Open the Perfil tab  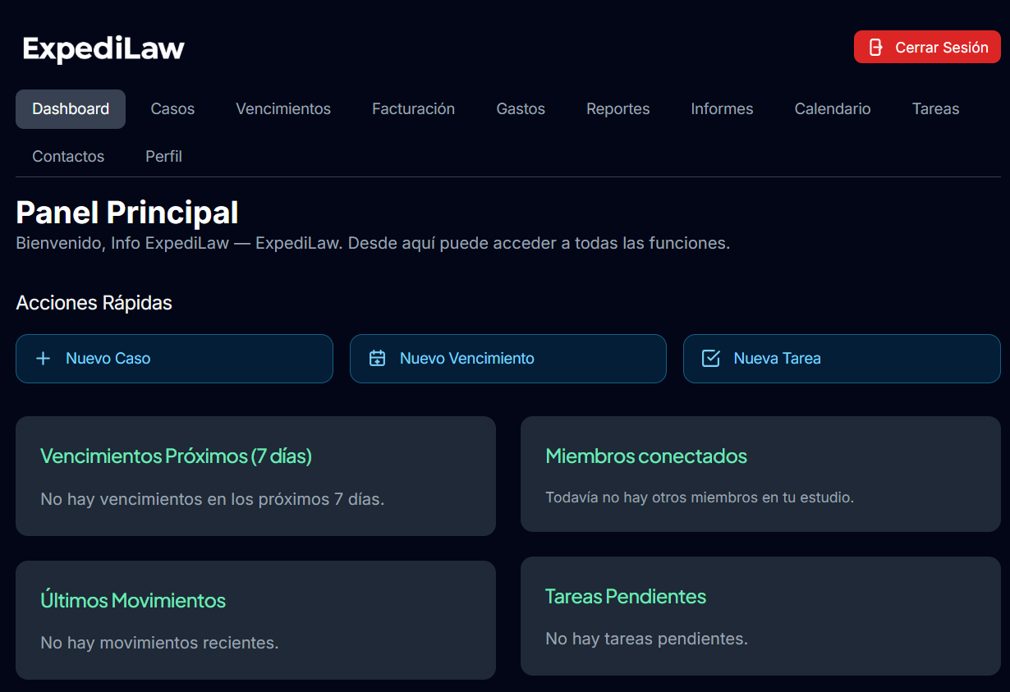tap(163, 156)
